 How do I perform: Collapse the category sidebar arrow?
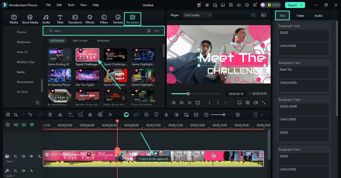(x=38, y=103)
